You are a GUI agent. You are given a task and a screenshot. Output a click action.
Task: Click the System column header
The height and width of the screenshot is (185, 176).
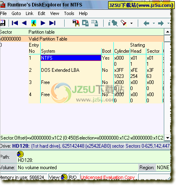coord(48,51)
